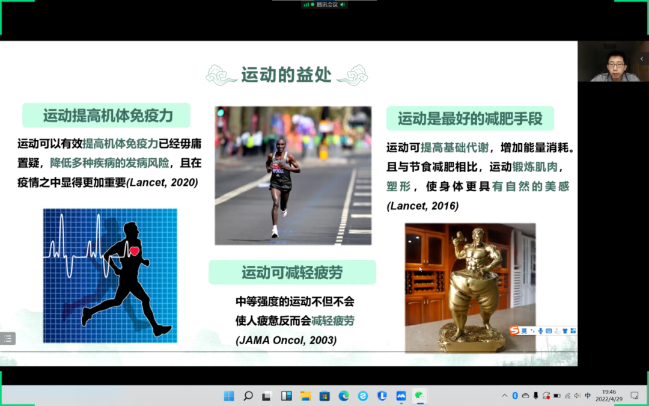Open Sogou skin shirt icon
649x406 pixels.
click(565, 331)
